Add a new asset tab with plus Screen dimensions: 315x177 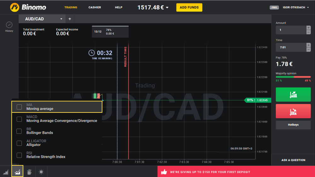(x=70, y=19)
